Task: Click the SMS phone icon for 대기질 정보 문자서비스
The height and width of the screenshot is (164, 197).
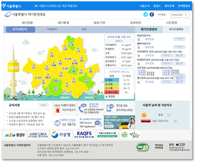Action: tap(110, 108)
